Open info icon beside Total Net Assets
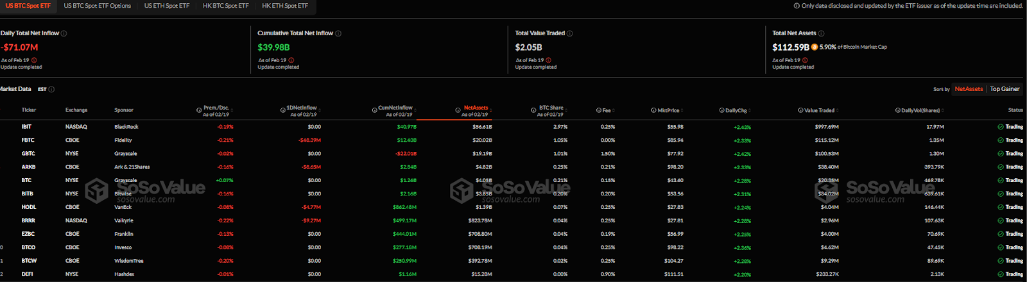1027x282 pixels. click(x=822, y=33)
